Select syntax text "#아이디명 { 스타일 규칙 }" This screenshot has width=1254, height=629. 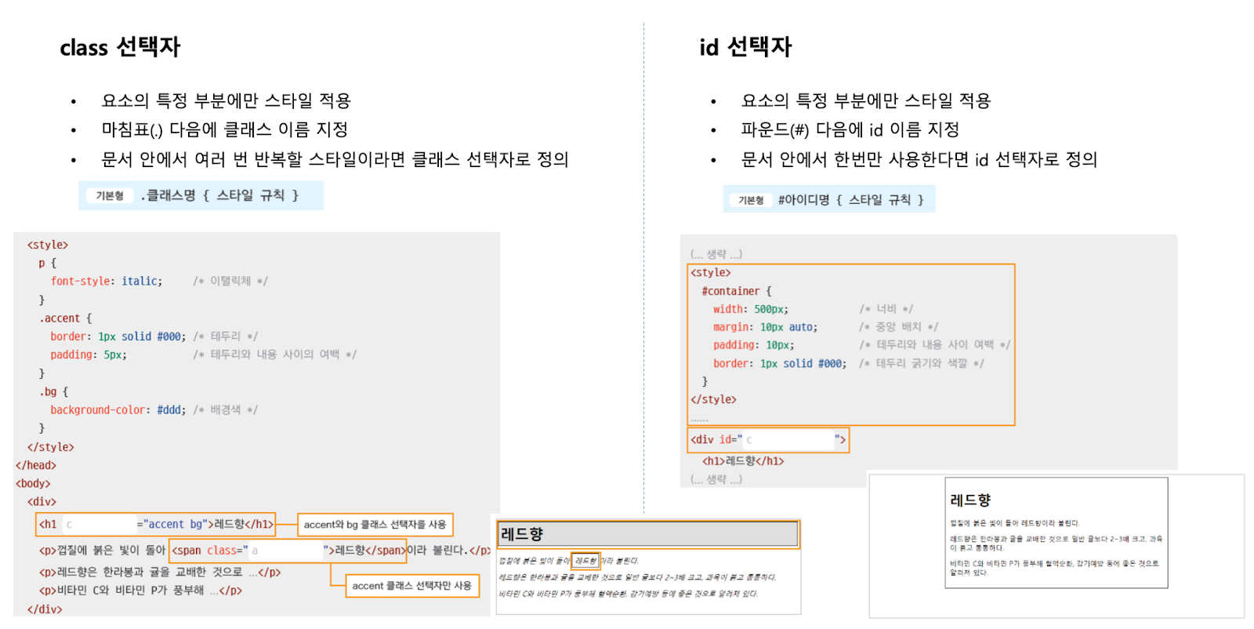point(851,200)
